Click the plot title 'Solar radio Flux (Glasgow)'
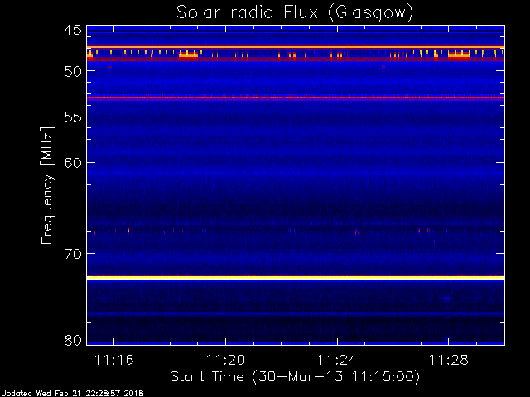Viewport: 530px width, 397px height. click(295, 13)
